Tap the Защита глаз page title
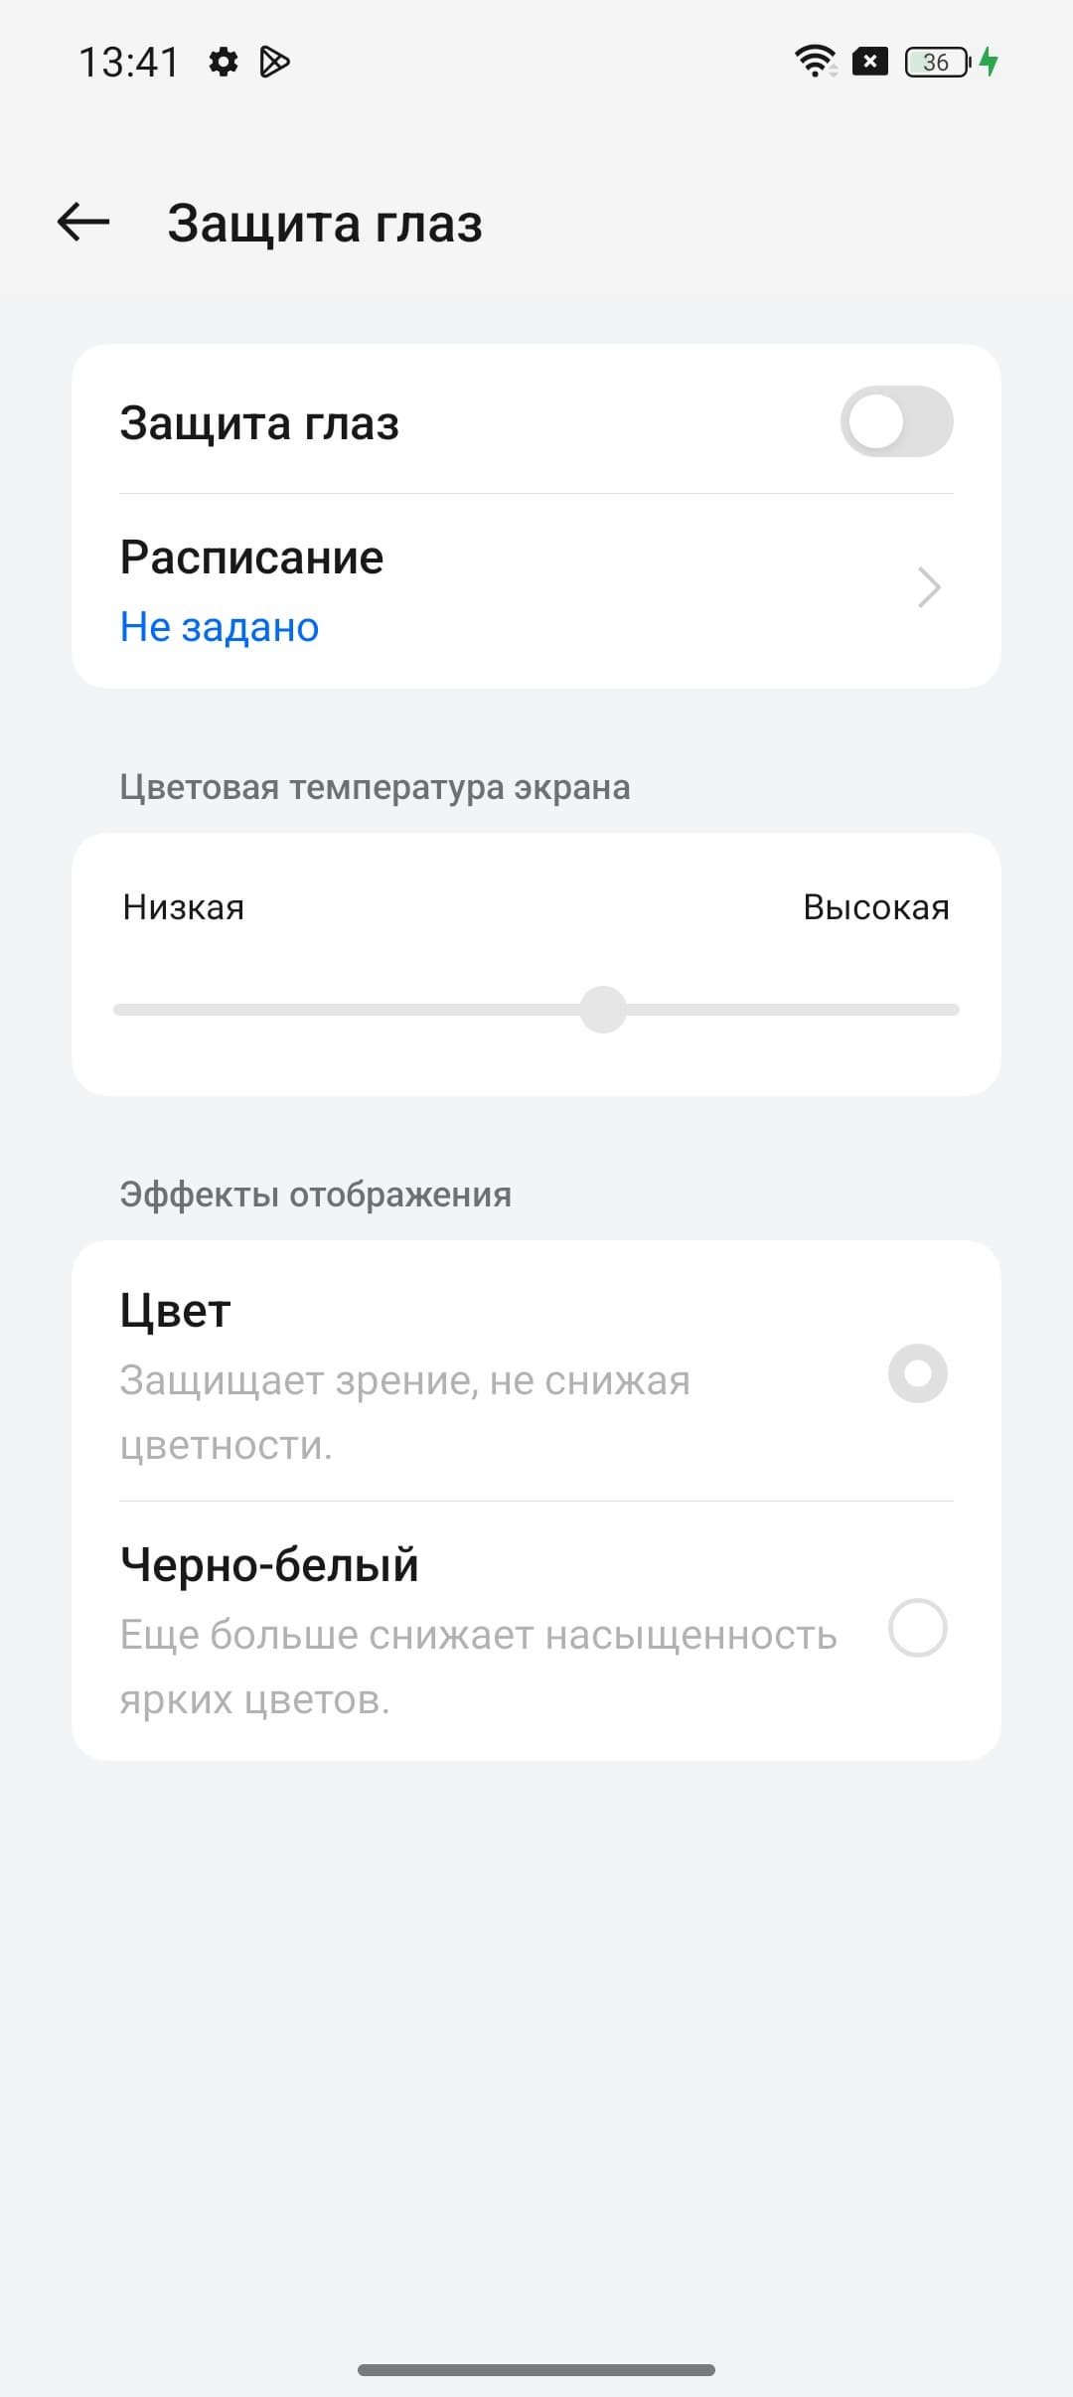Viewport: 1073px width, 2397px height. click(325, 223)
